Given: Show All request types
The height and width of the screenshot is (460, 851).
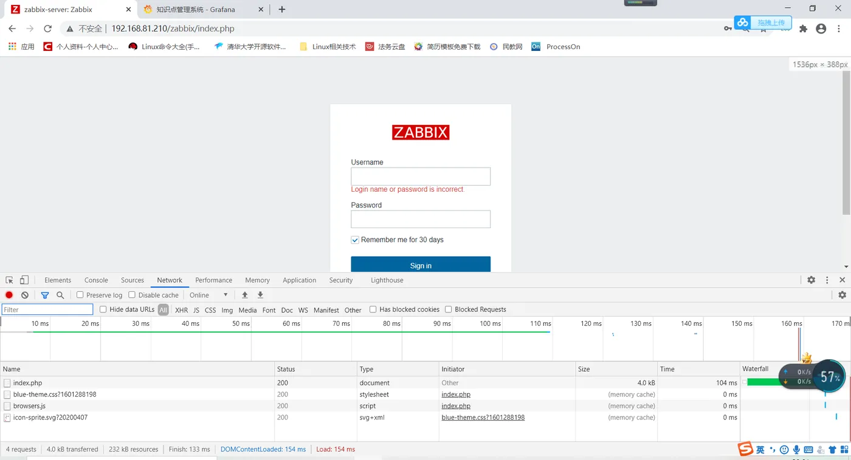Looking at the screenshot, I should coord(164,310).
